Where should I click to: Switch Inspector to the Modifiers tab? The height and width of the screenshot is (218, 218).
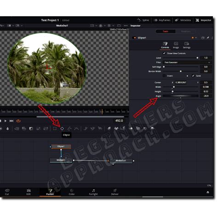[186, 31]
